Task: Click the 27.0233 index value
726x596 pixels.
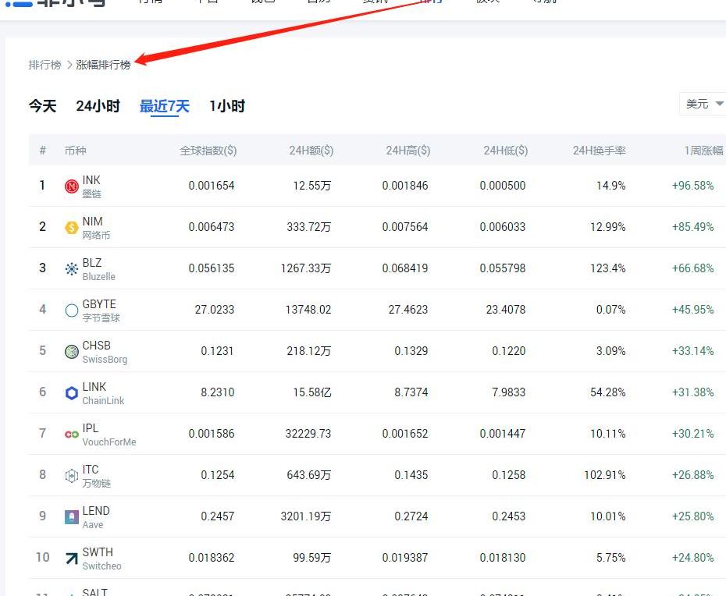Action: 215,310
